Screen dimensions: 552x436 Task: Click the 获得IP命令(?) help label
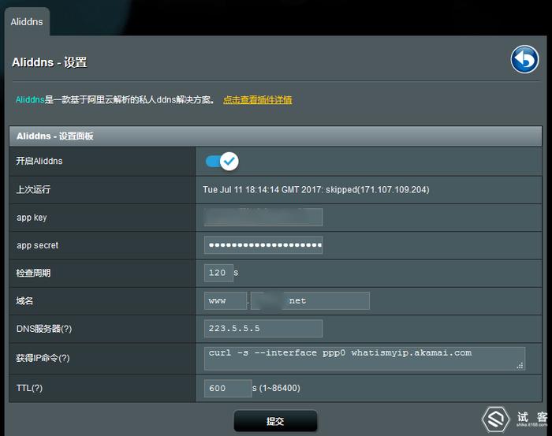point(43,358)
